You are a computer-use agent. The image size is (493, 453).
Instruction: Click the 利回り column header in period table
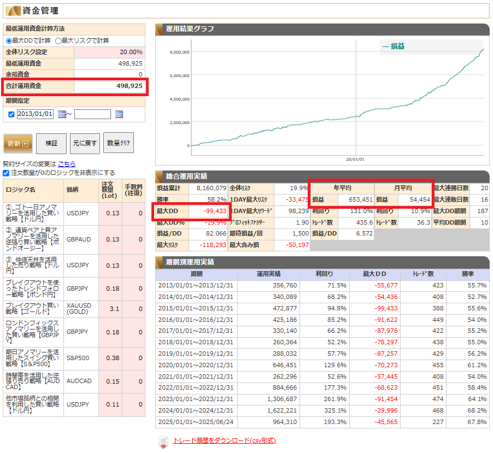[325, 274]
